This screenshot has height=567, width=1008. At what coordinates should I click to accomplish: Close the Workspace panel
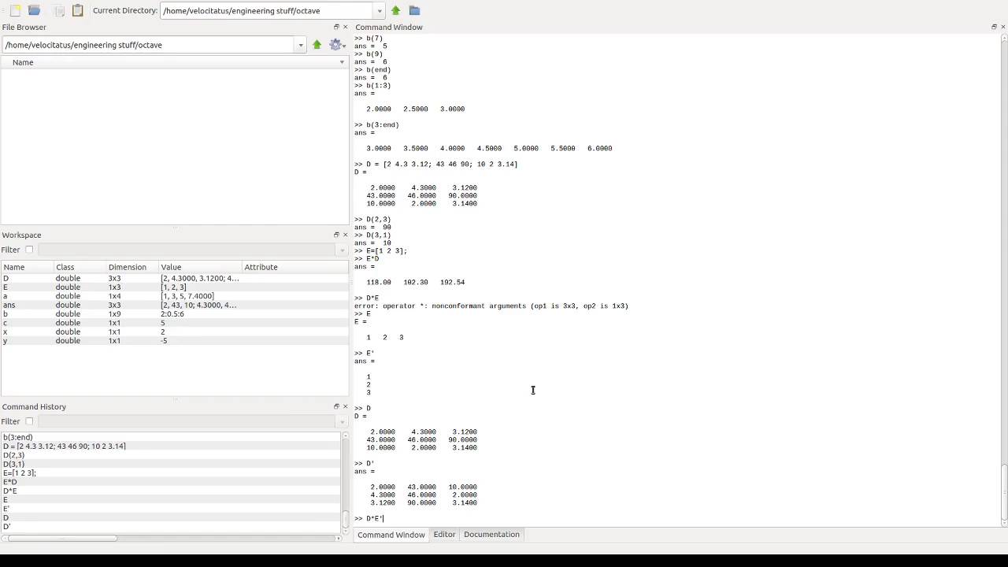click(x=345, y=235)
